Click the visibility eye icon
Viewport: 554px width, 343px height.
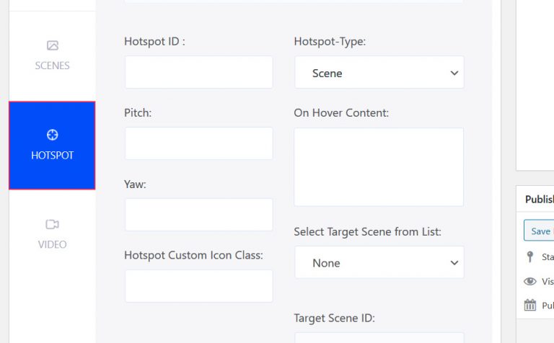click(530, 281)
